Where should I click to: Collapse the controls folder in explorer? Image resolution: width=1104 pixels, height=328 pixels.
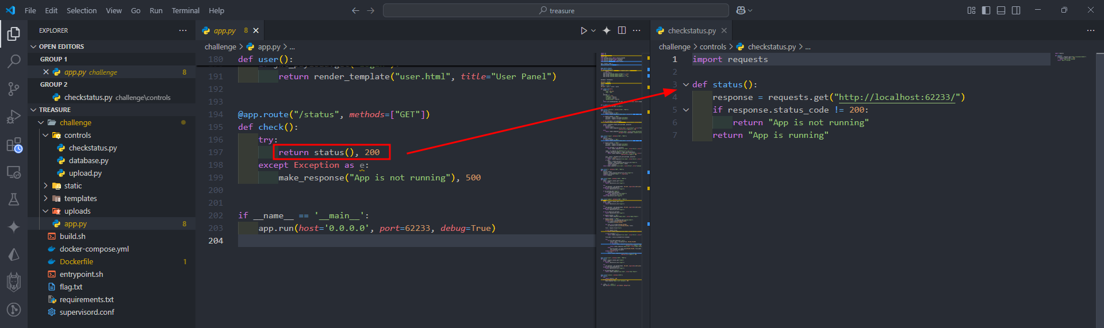pos(45,135)
